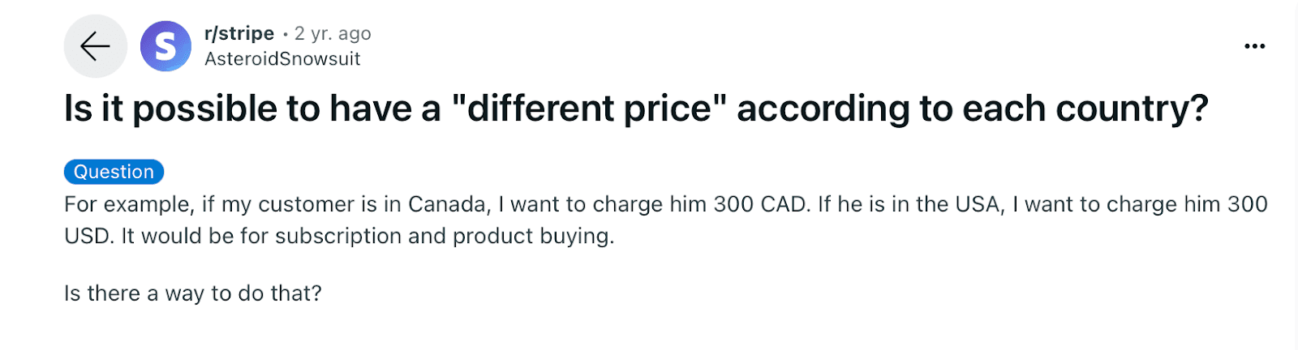1298x350 pixels.
Task: Select the blue Question flair tag
Action: click(114, 172)
